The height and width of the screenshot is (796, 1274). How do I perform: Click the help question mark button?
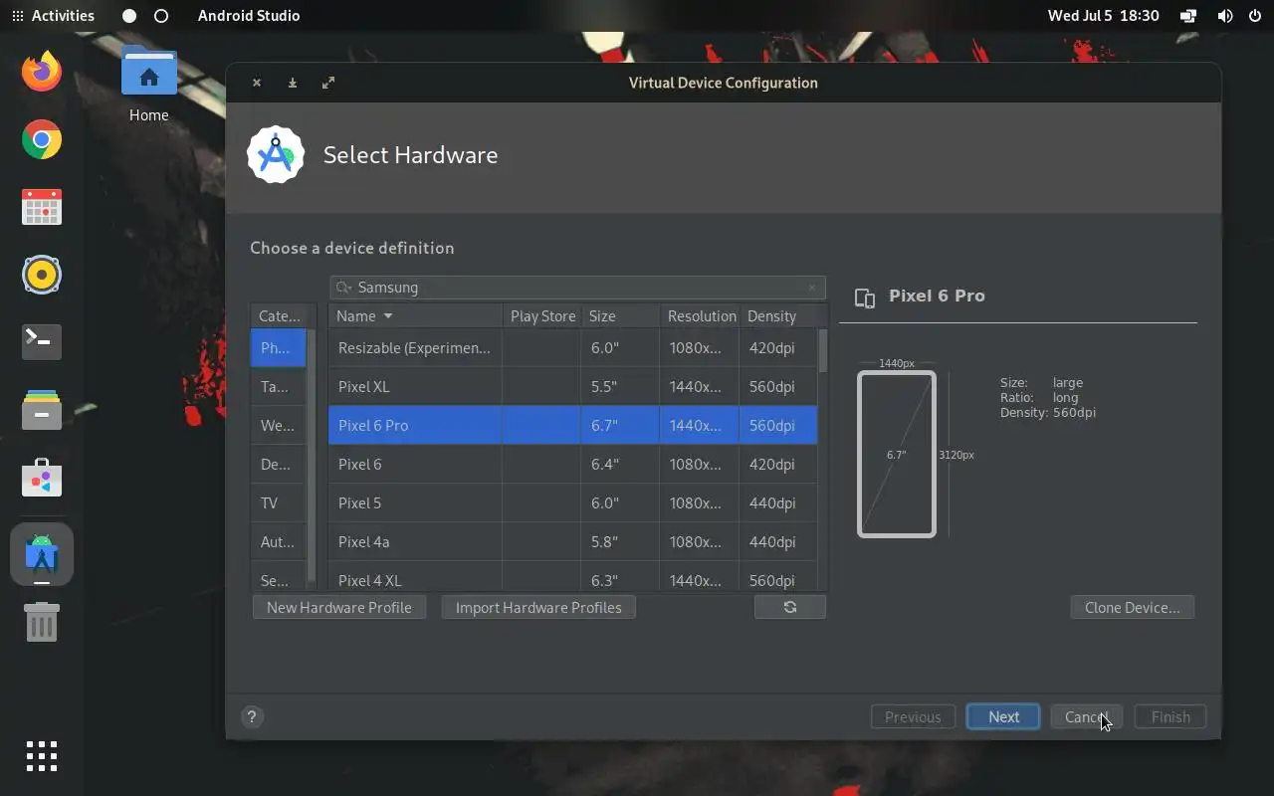pos(252,716)
